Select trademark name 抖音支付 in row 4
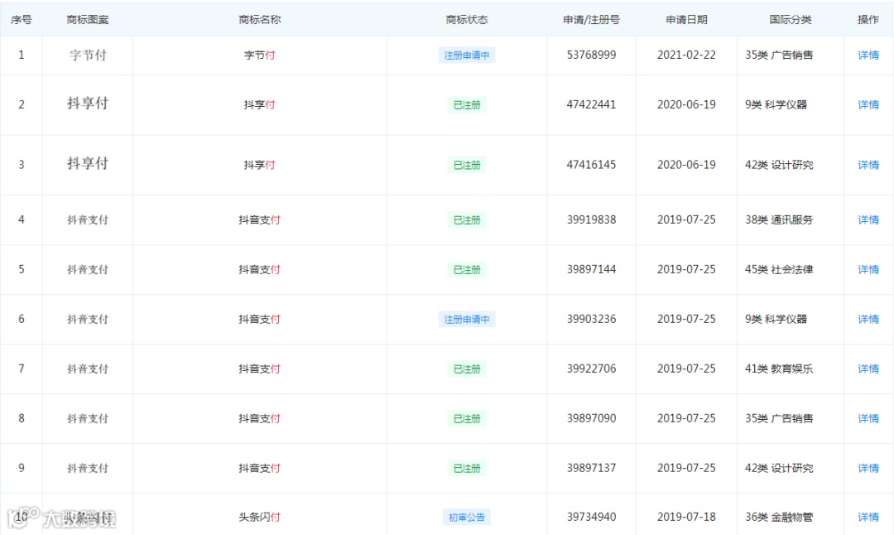 pyautogui.click(x=259, y=220)
